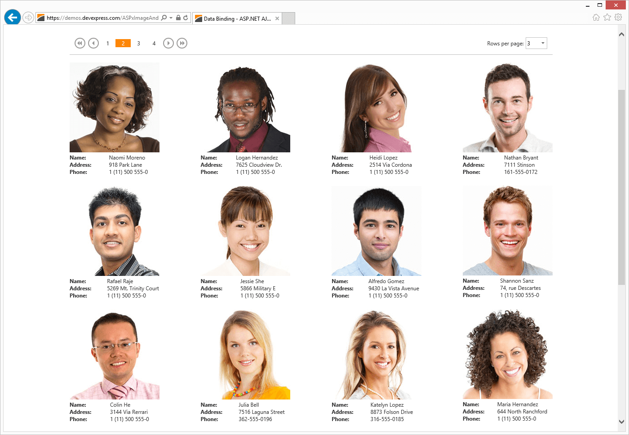This screenshot has width=629, height=435.
Task: Open address bar search dropdown arrow
Action: pyautogui.click(x=171, y=18)
